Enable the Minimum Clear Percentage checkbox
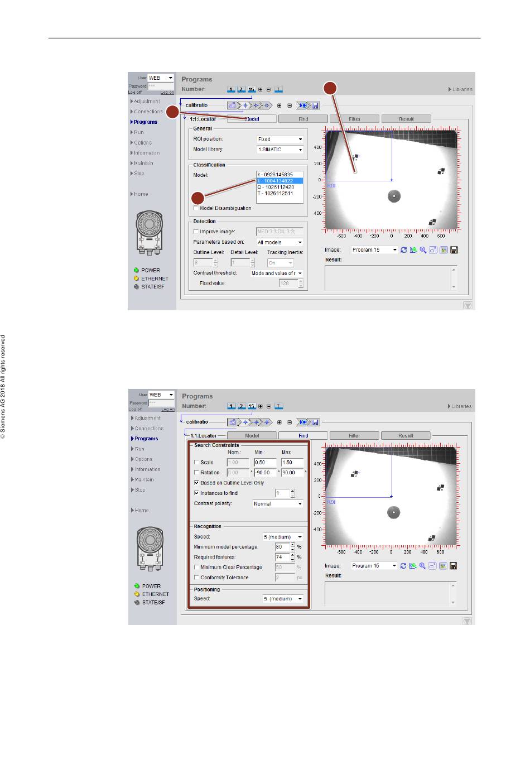Image resolution: width=530 pixels, height=774 pixels. point(196,568)
